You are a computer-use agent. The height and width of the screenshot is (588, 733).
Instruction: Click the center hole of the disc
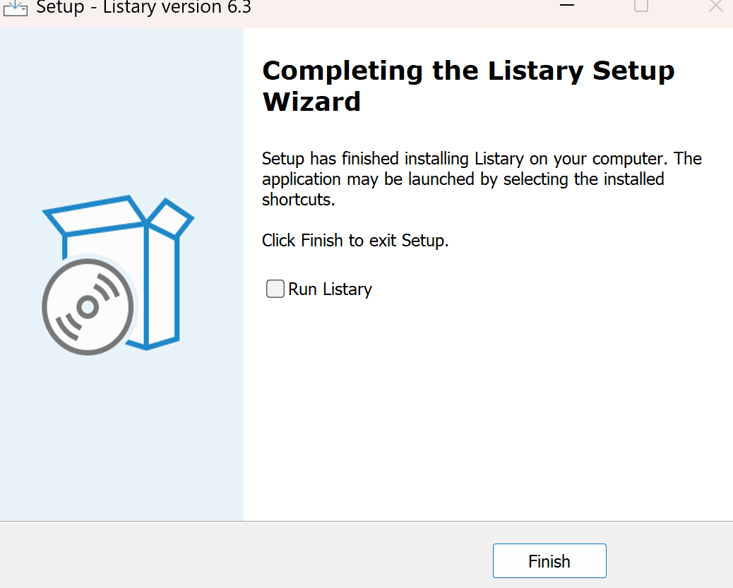click(88, 307)
